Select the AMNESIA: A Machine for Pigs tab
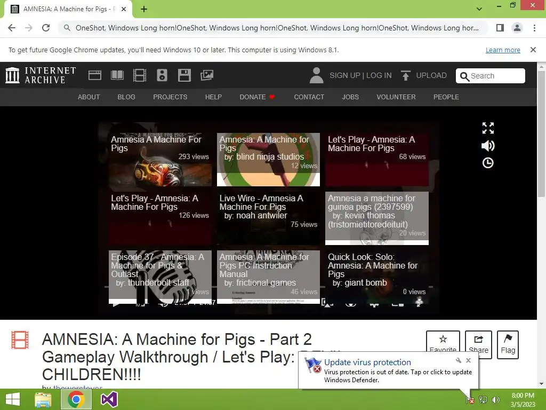 tap(68, 9)
